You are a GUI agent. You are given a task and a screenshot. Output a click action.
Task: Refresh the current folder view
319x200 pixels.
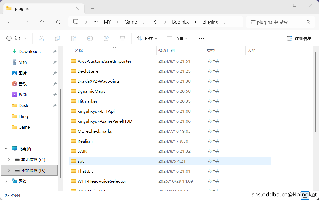tap(58, 22)
